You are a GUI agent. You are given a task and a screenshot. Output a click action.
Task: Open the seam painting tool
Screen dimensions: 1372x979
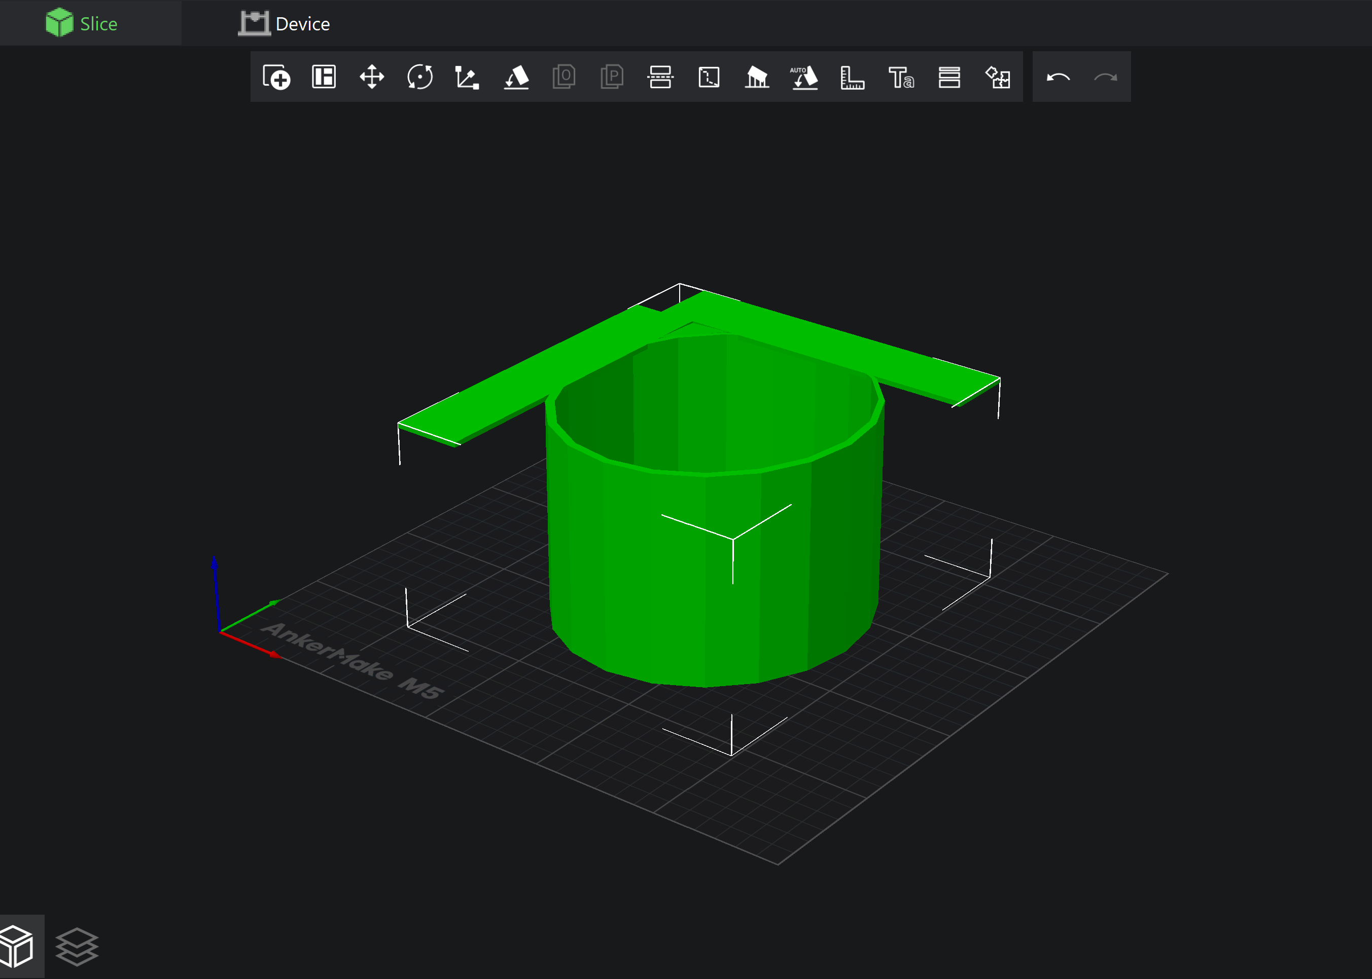click(x=709, y=77)
